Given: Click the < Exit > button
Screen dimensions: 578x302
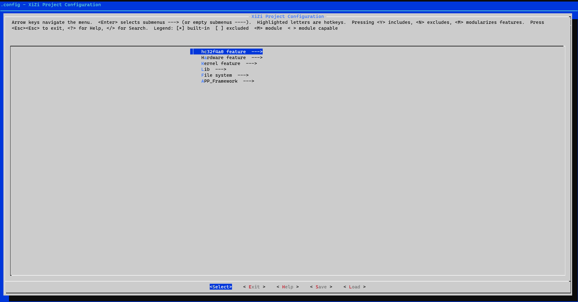Looking at the screenshot, I should click(254, 287).
